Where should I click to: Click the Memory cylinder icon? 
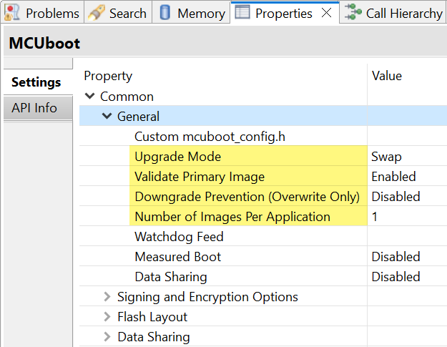pos(164,13)
